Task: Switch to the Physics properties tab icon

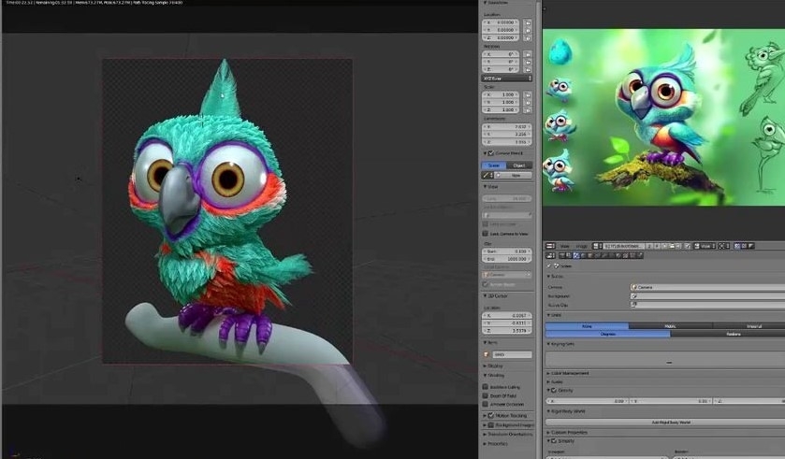Action: tap(639, 255)
